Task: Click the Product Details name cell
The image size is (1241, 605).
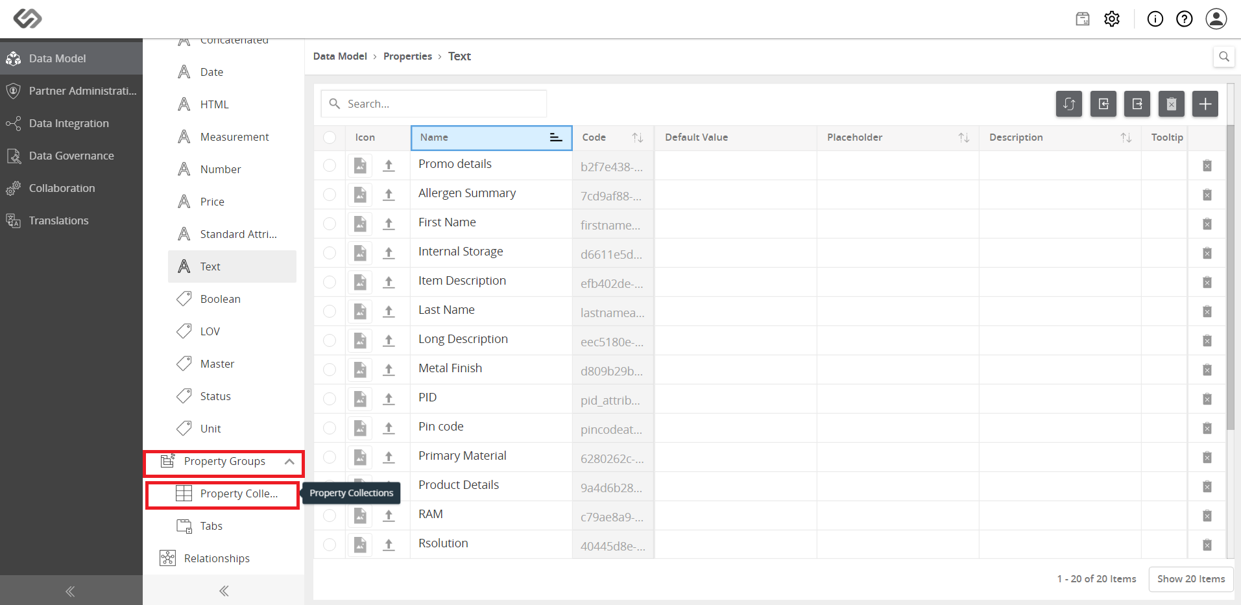Action: [x=491, y=486]
